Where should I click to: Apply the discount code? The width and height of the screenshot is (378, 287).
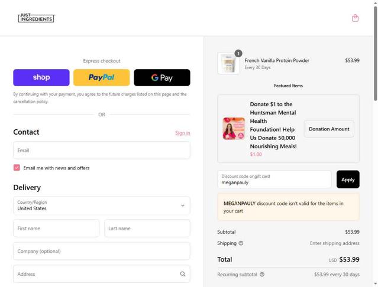tap(348, 180)
